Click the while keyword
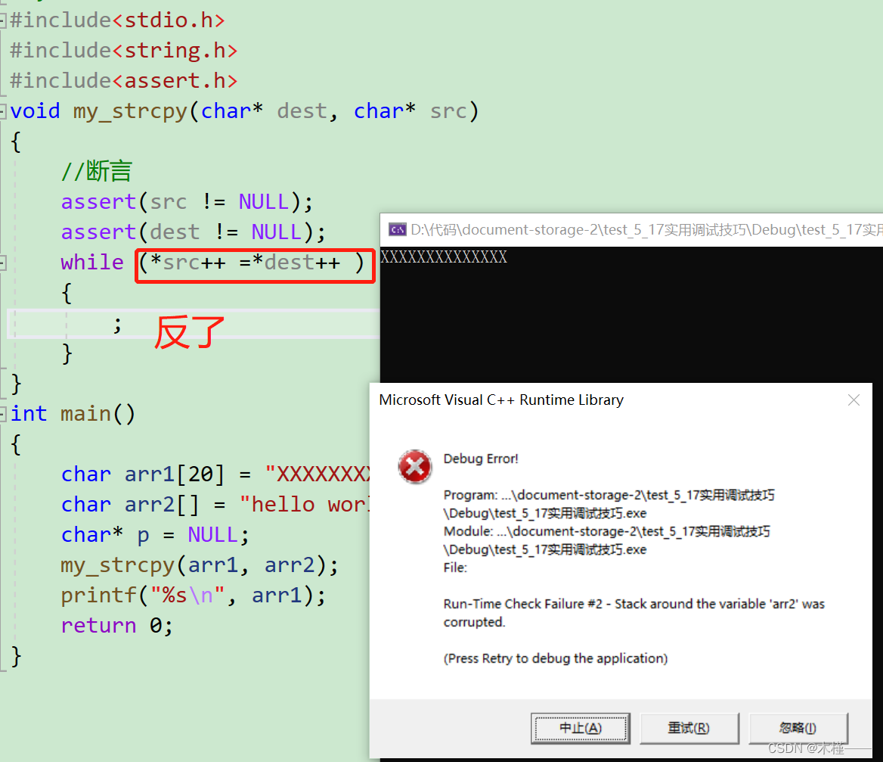This screenshot has height=762, width=883. [92, 263]
